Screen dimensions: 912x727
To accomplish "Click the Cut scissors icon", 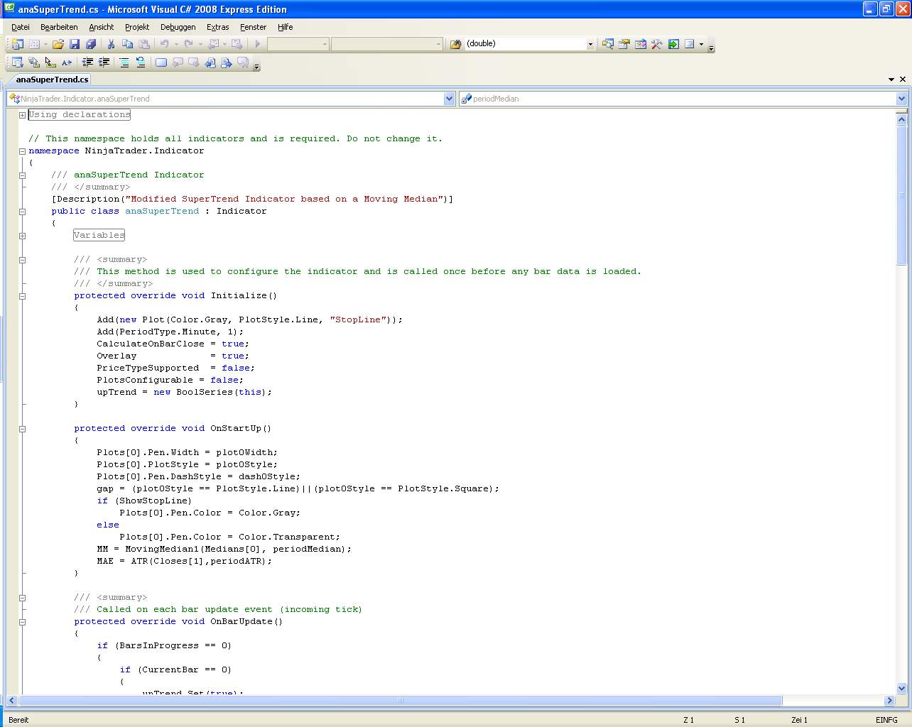I will pos(111,44).
